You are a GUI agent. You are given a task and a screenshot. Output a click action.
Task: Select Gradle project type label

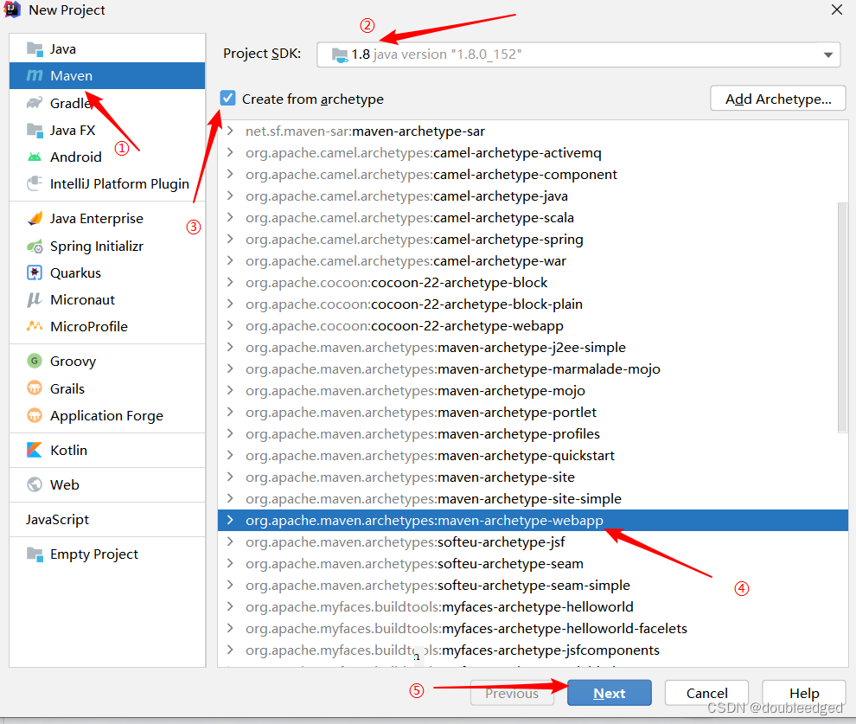pos(70,103)
